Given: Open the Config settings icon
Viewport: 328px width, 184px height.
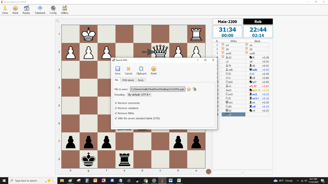Looking at the screenshot, I should click(53, 10).
